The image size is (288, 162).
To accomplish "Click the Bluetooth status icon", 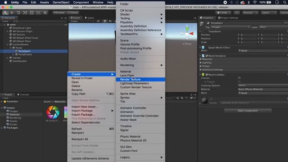I will click(249, 2).
